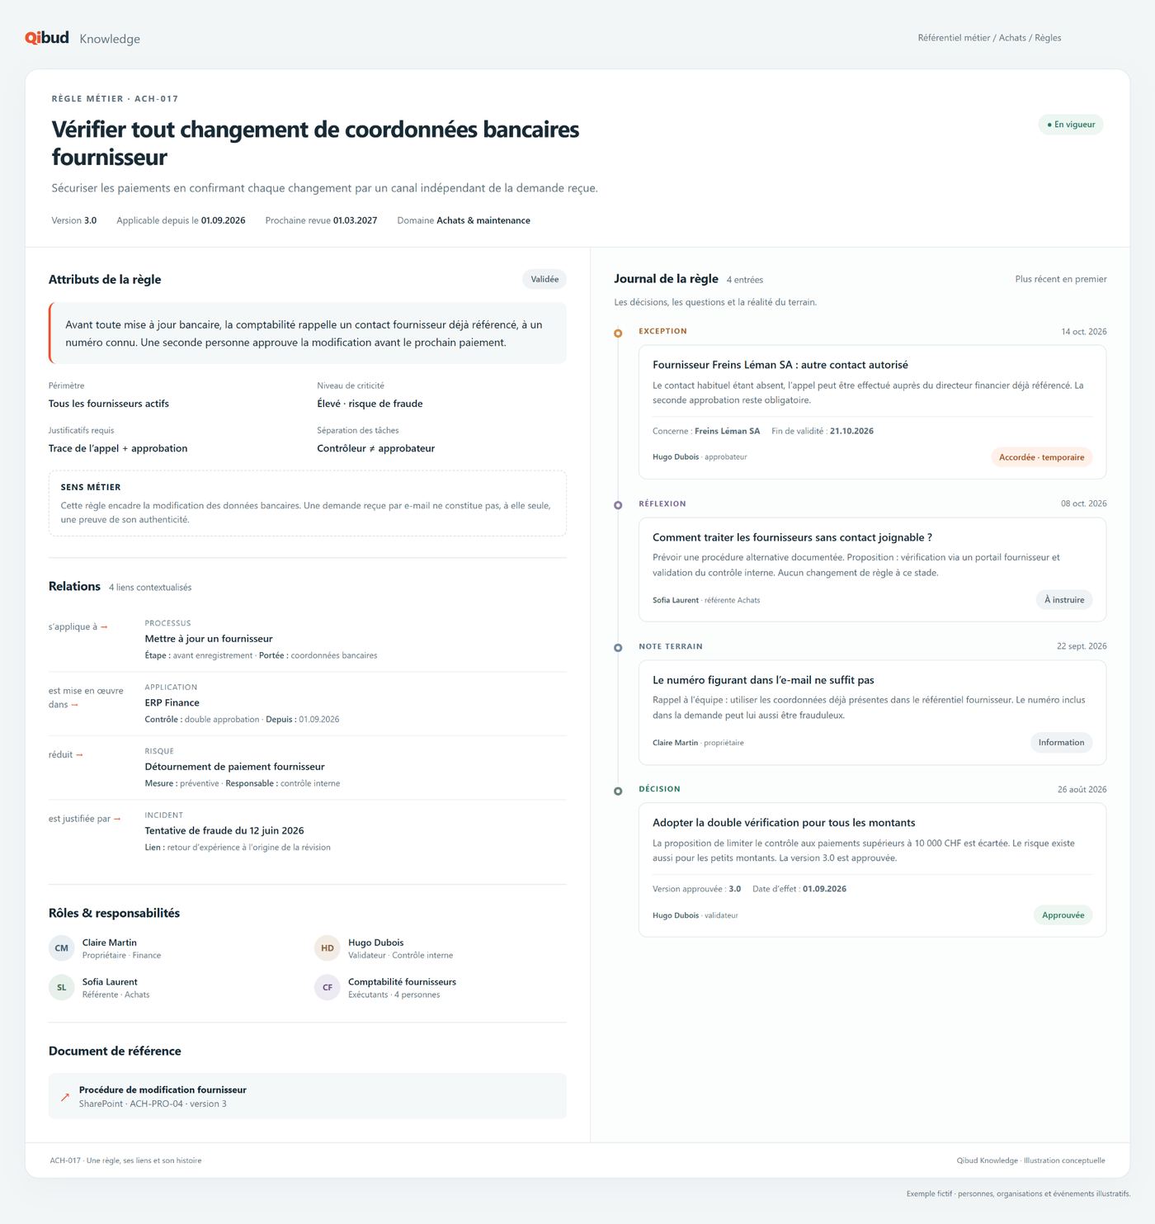Change sort order via Plus récent en premier
The width and height of the screenshot is (1155, 1224).
pyautogui.click(x=1061, y=279)
